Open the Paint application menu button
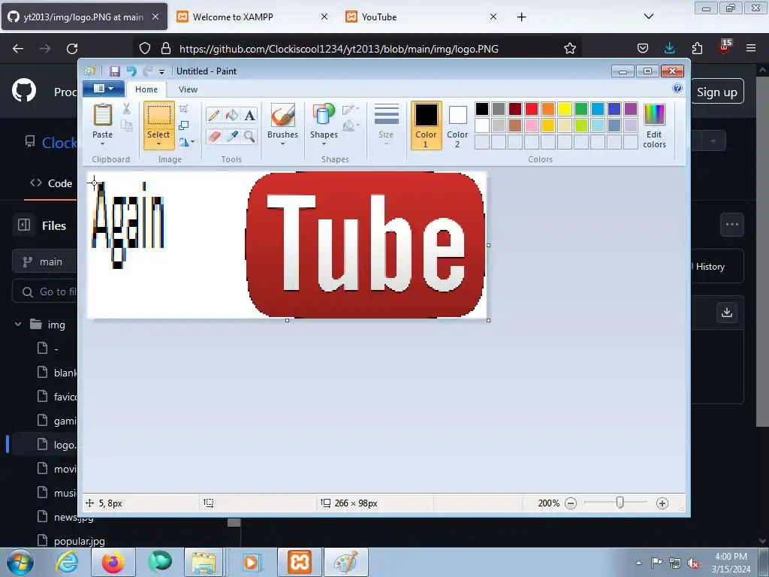769x577 pixels. (104, 89)
